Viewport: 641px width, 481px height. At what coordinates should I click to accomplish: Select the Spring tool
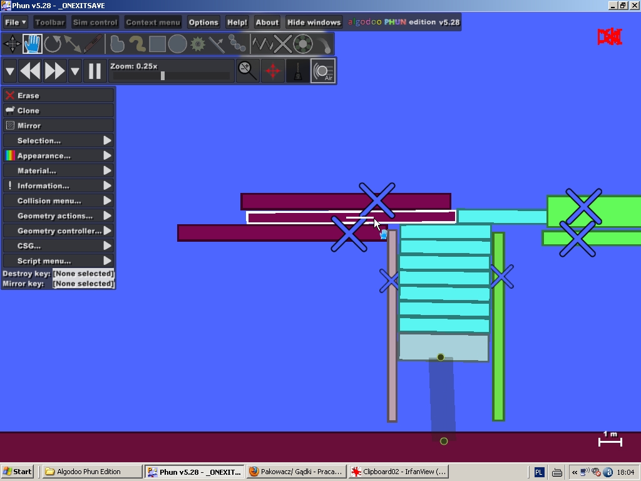tap(262, 44)
